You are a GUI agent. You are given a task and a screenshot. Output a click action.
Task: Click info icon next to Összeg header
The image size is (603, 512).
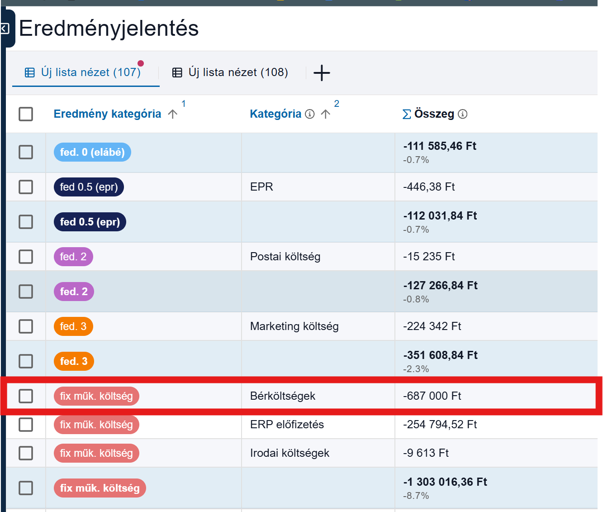click(x=463, y=114)
